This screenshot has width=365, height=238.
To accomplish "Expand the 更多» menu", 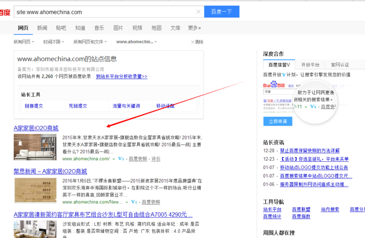I will [194, 28].
